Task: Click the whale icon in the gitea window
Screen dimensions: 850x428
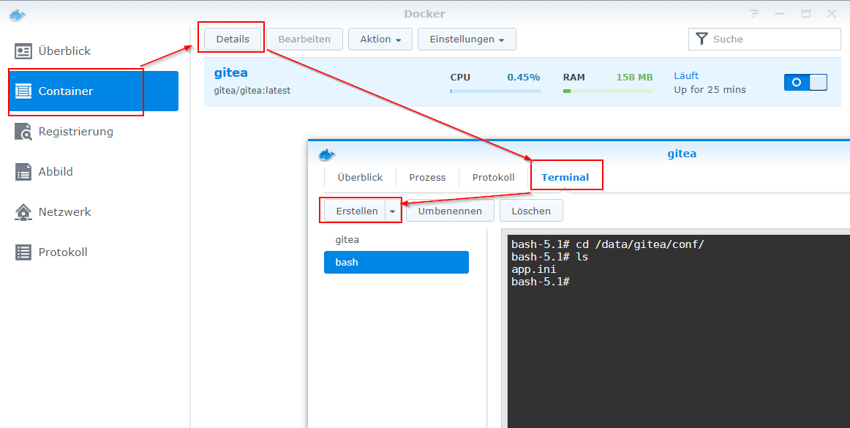Action: [327, 154]
